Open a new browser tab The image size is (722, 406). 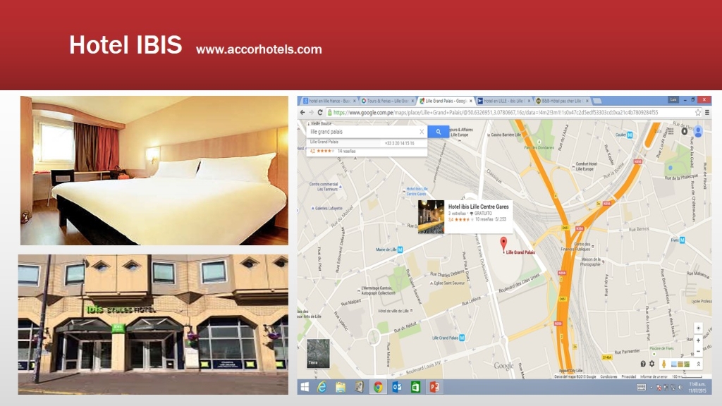[x=597, y=101]
